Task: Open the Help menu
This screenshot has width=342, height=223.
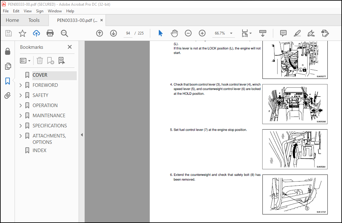Action: tap(70, 11)
